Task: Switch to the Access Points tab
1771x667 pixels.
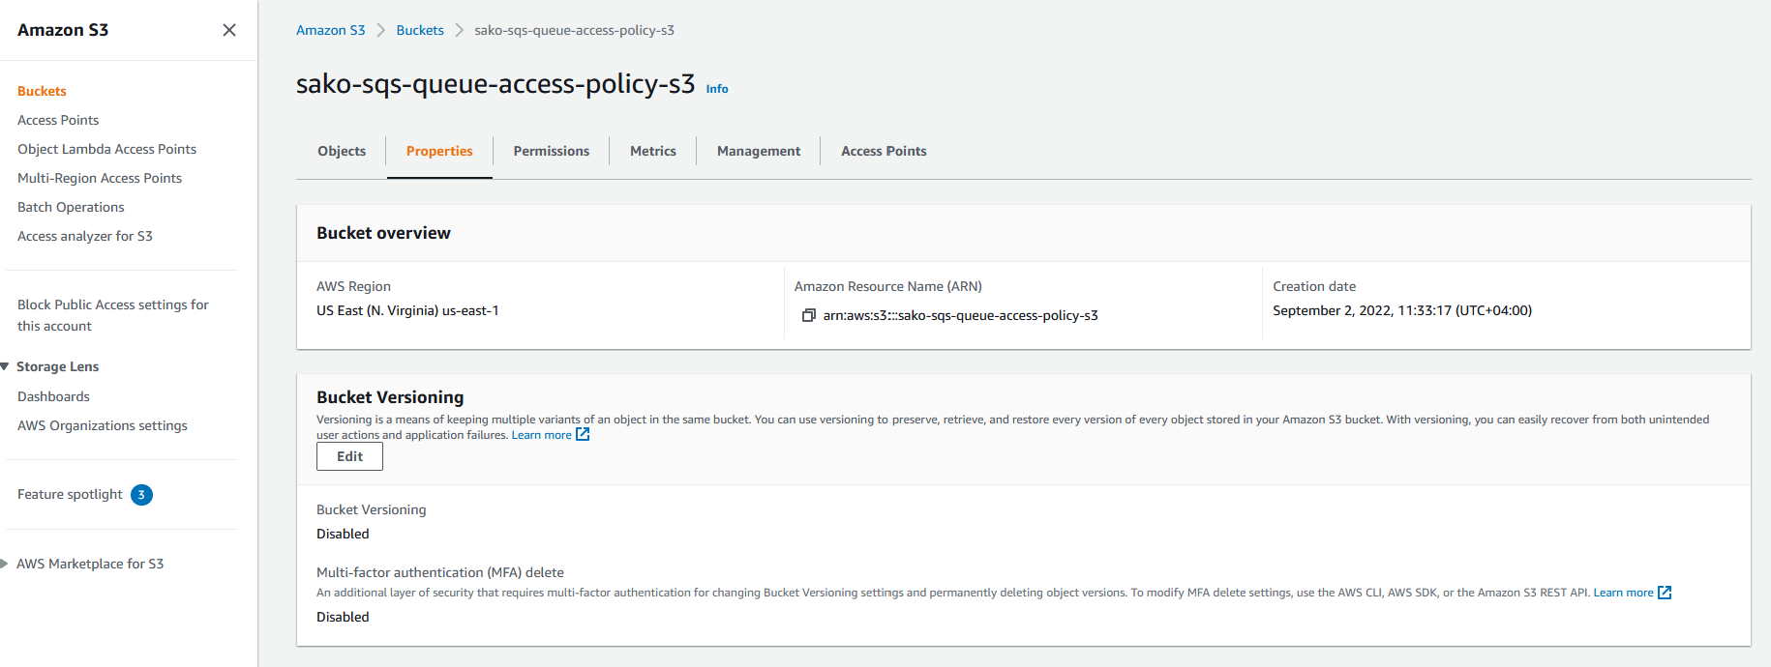Action: [x=884, y=151]
